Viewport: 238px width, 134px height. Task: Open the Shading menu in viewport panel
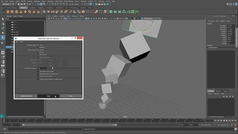coord(55,16)
